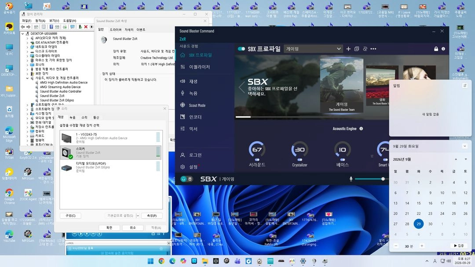Adjust 서라운드 dial showing 67
Screen dimensions: 475x267
(257, 149)
